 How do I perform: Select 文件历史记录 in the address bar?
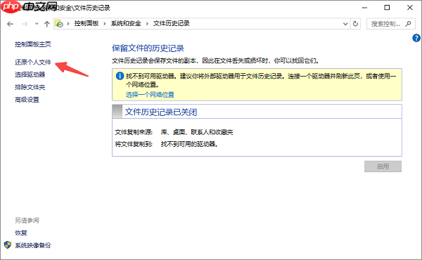(172, 24)
